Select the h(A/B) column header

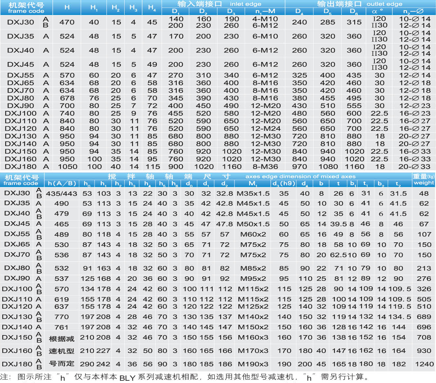click(62, 184)
